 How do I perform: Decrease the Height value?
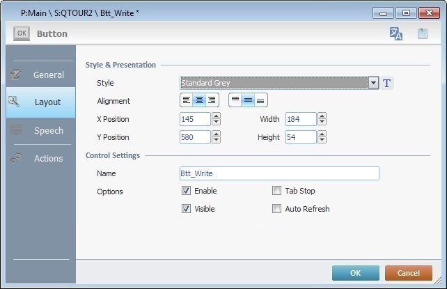click(x=322, y=141)
